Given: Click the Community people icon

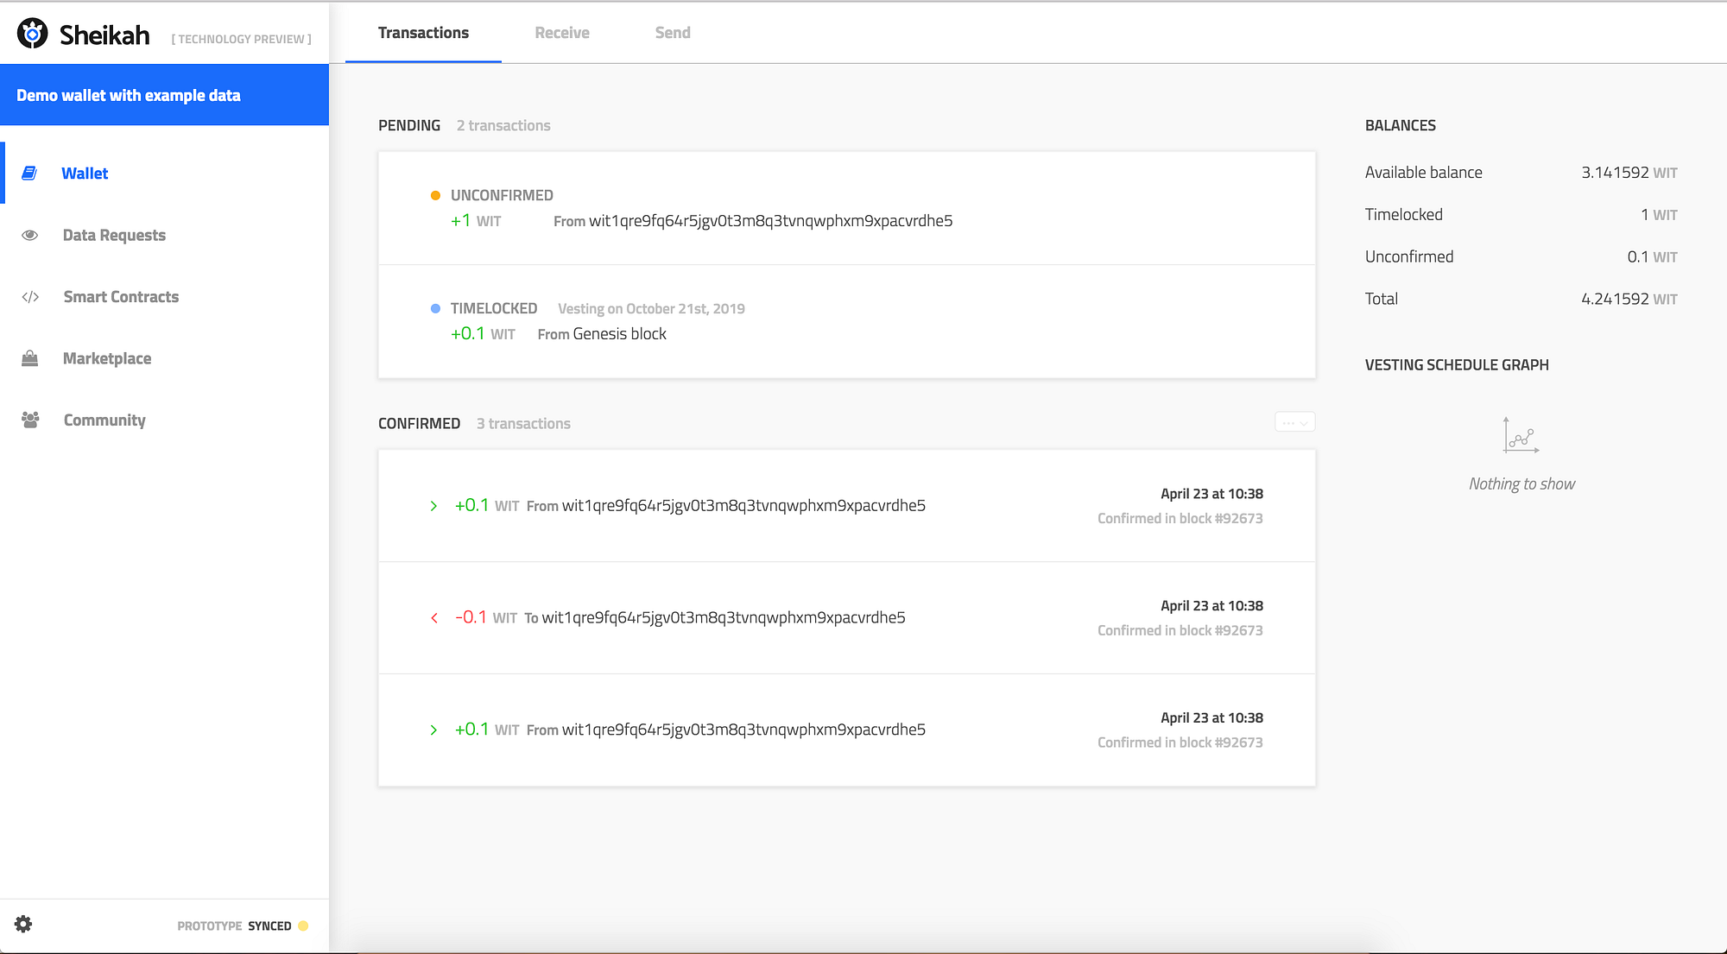Looking at the screenshot, I should [30, 420].
